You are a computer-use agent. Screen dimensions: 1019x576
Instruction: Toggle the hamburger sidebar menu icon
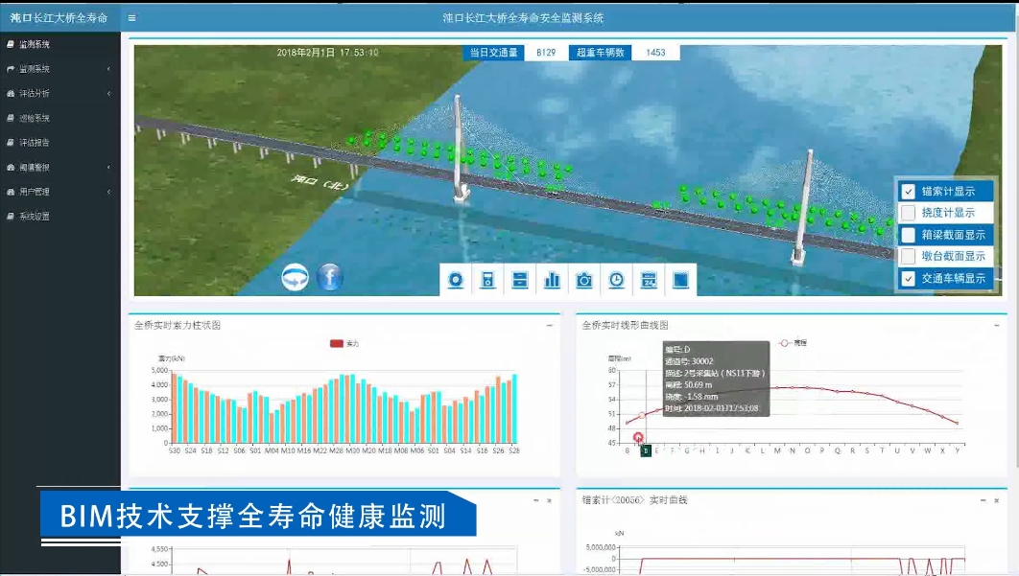[131, 18]
